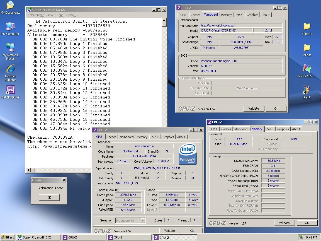Open the Start menu
Viewport: 321px width, 241px height.
click(x=8, y=237)
